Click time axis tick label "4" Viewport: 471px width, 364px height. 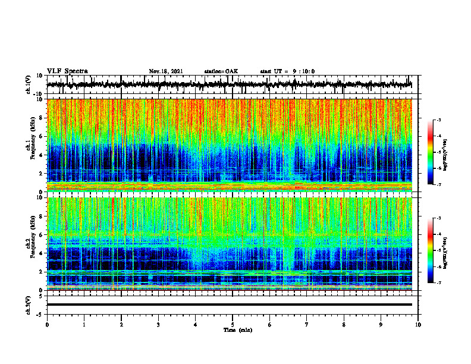coord(196,325)
